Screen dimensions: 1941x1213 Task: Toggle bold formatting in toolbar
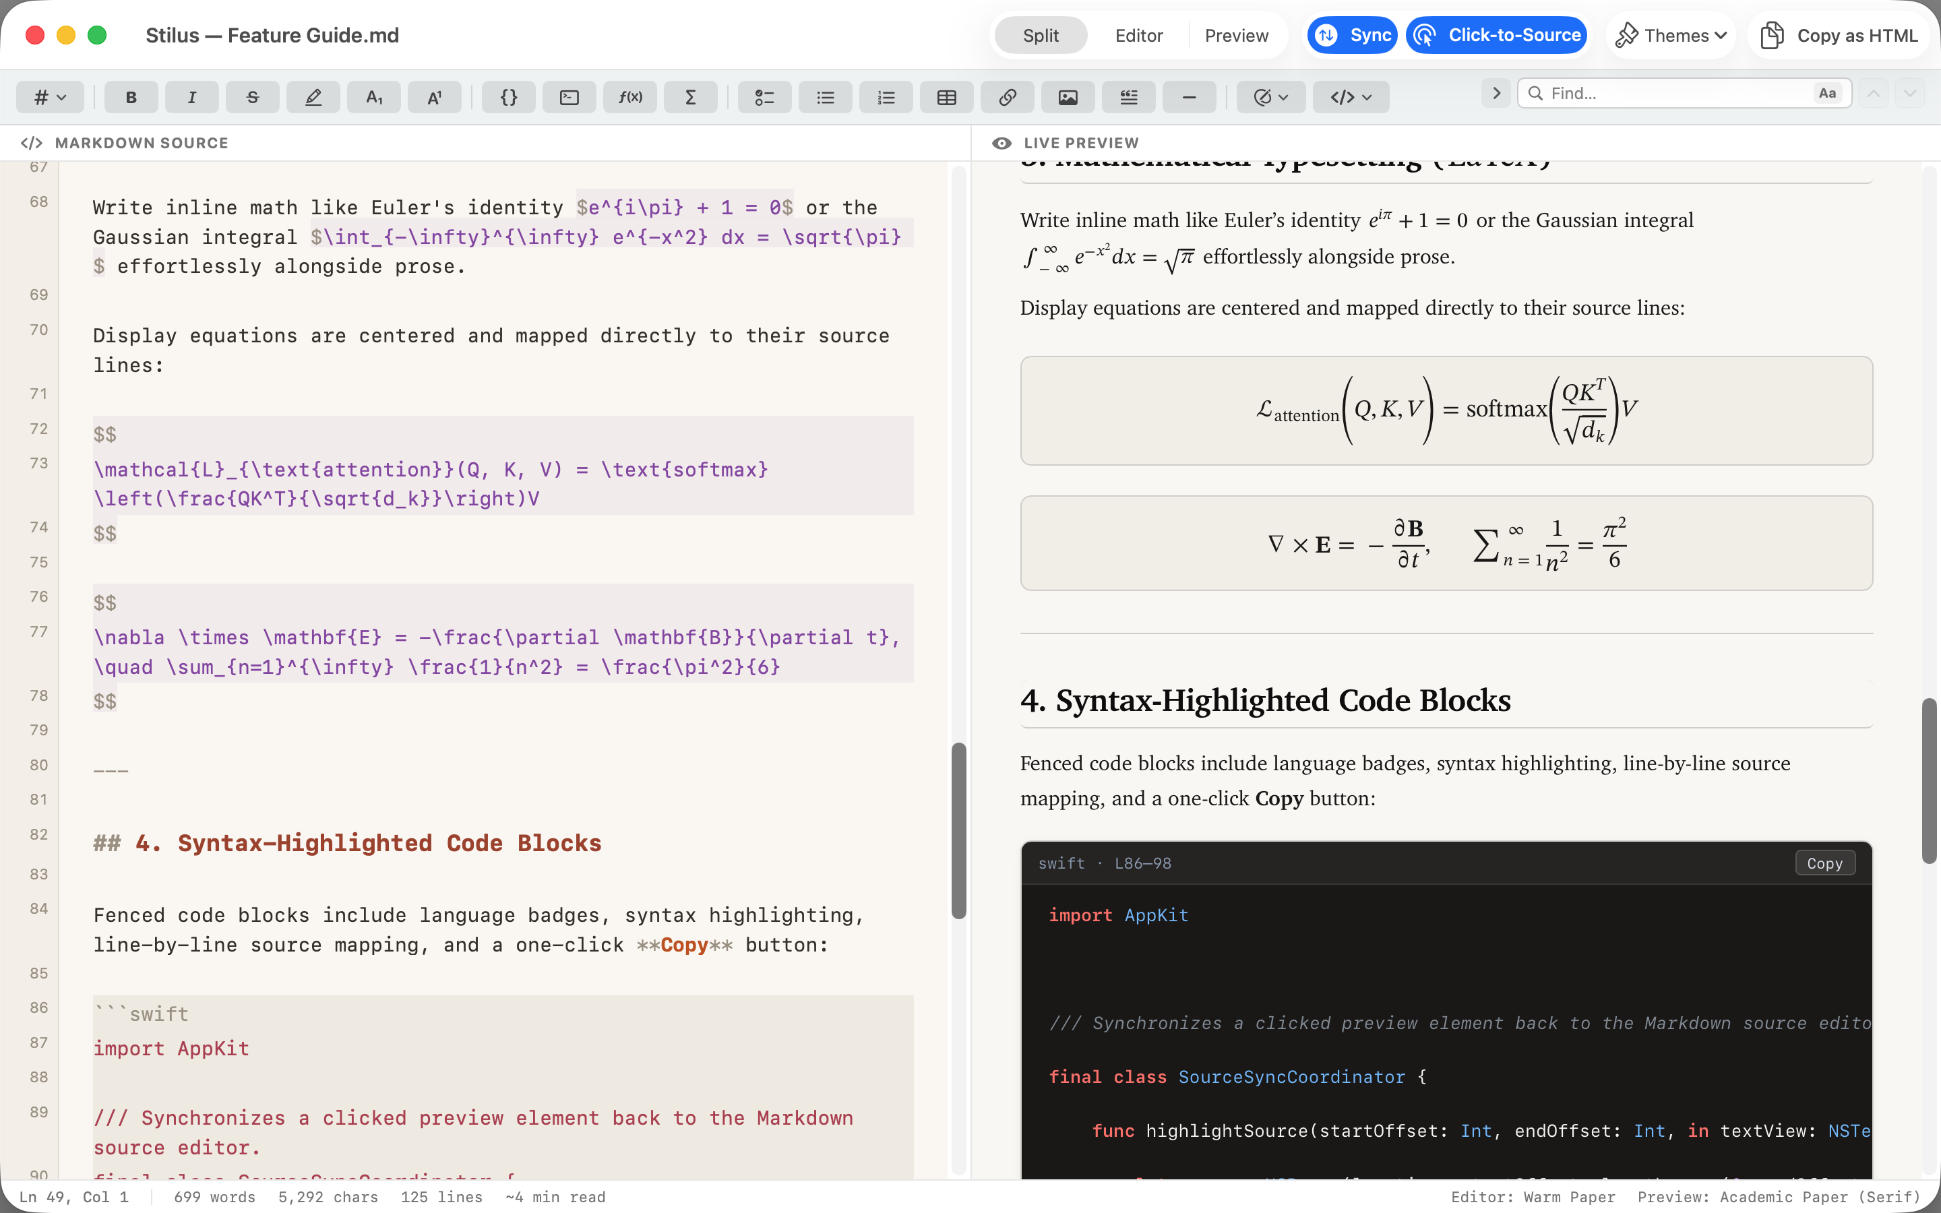click(131, 97)
